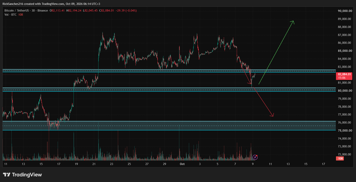Open the TradingView logo link
356x182 pixels.
(x=22, y=175)
